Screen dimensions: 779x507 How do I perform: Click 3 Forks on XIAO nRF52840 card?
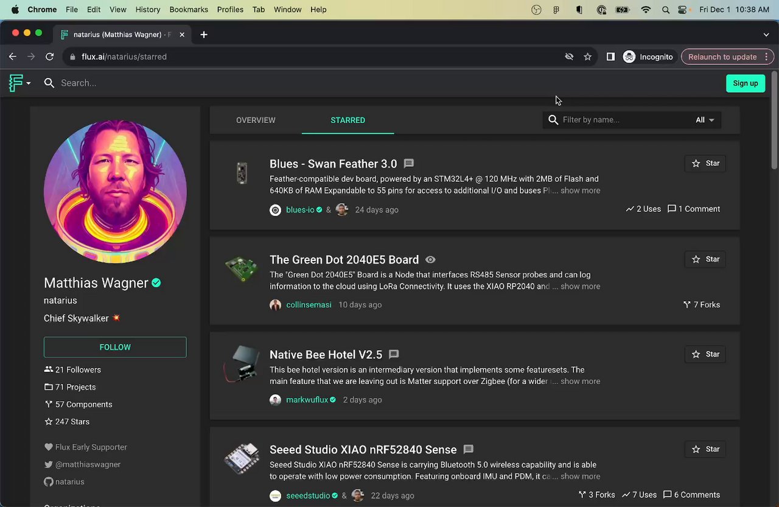(x=596, y=495)
